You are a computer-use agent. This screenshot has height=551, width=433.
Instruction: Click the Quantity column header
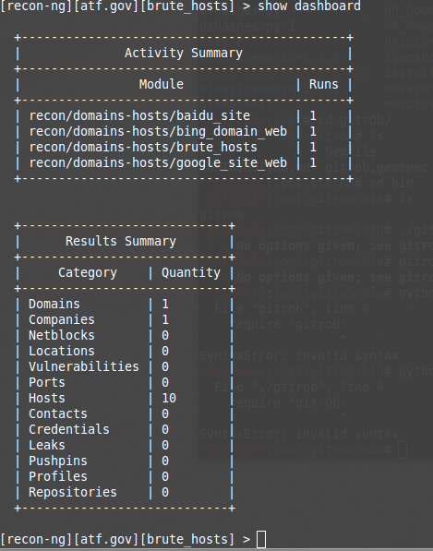tap(191, 273)
